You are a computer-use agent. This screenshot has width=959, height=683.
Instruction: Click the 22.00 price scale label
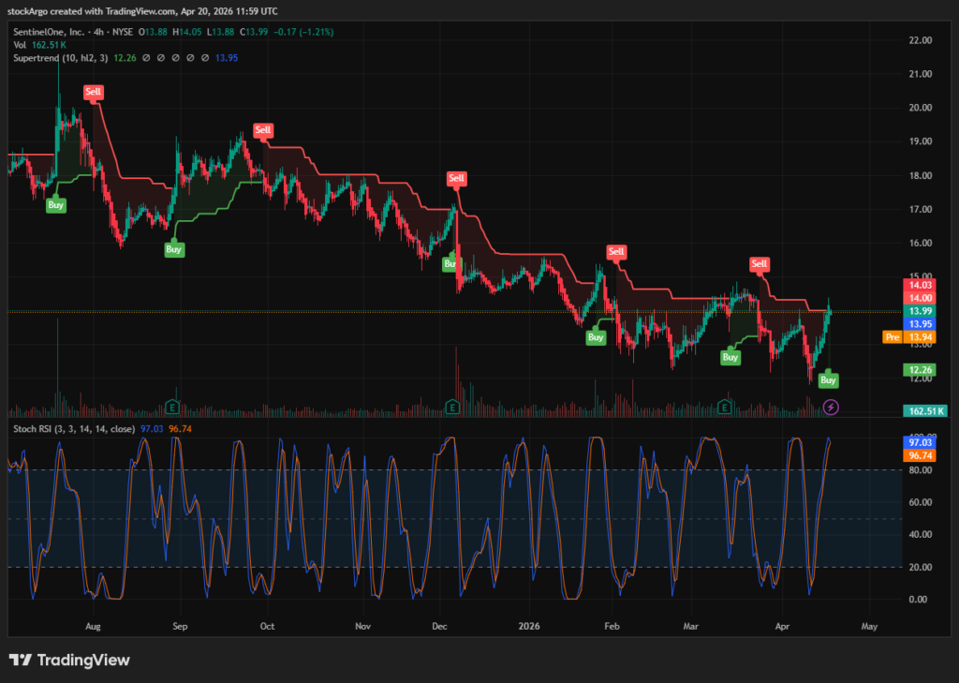[921, 40]
